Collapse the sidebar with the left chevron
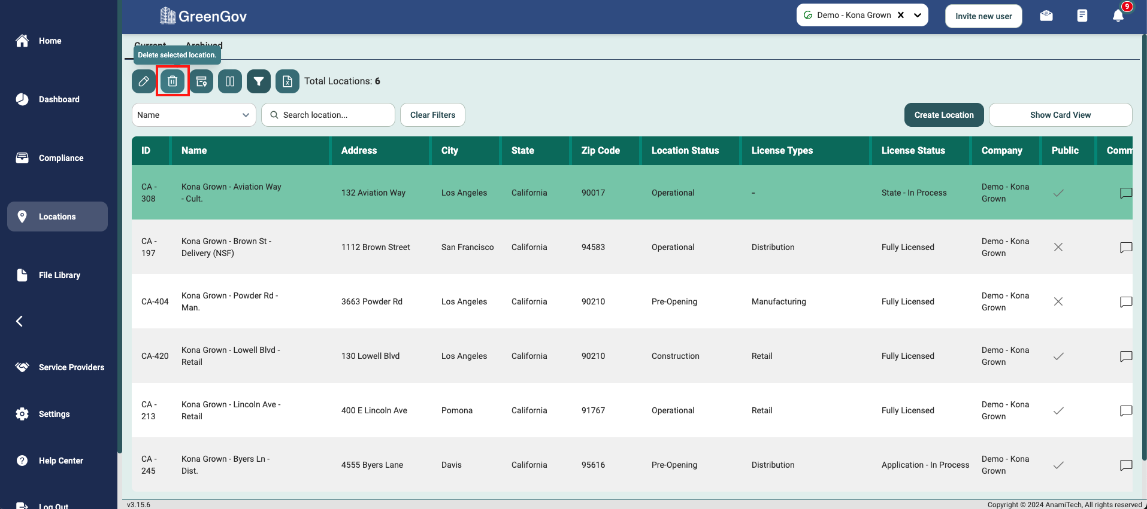 20,321
